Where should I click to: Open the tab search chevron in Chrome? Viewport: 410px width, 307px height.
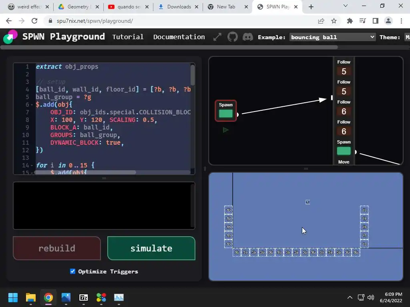346,6
